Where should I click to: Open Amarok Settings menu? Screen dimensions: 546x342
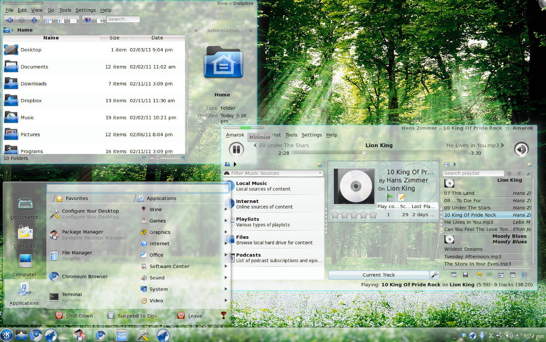[312, 135]
